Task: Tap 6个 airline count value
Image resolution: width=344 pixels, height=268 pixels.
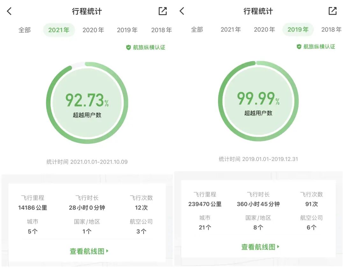Action: coord(312,228)
